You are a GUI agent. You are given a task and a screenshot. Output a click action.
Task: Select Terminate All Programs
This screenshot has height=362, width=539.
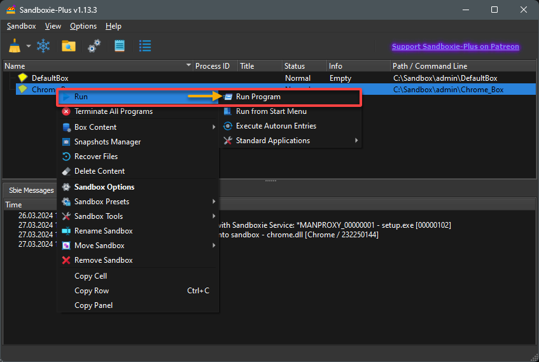(x=138, y=111)
